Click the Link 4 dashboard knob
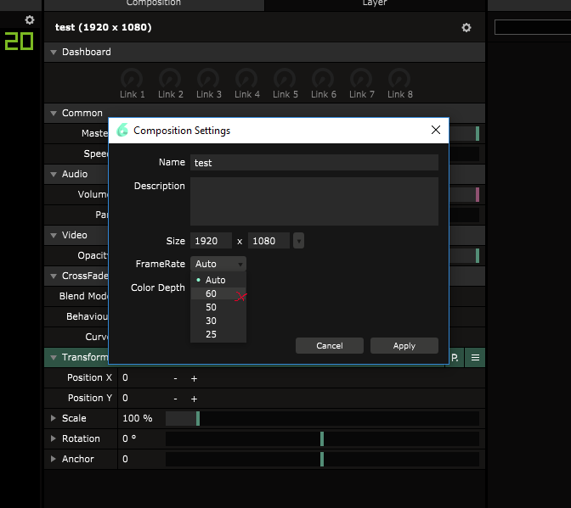 point(247,78)
